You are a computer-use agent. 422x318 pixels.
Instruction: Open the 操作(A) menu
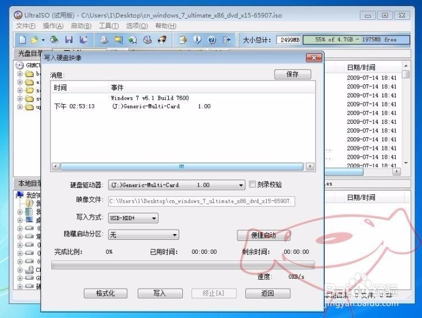tap(53, 26)
